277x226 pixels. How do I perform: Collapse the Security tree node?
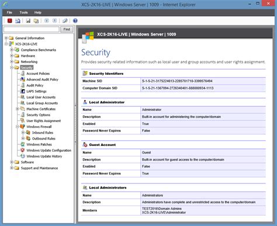tap(12, 68)
